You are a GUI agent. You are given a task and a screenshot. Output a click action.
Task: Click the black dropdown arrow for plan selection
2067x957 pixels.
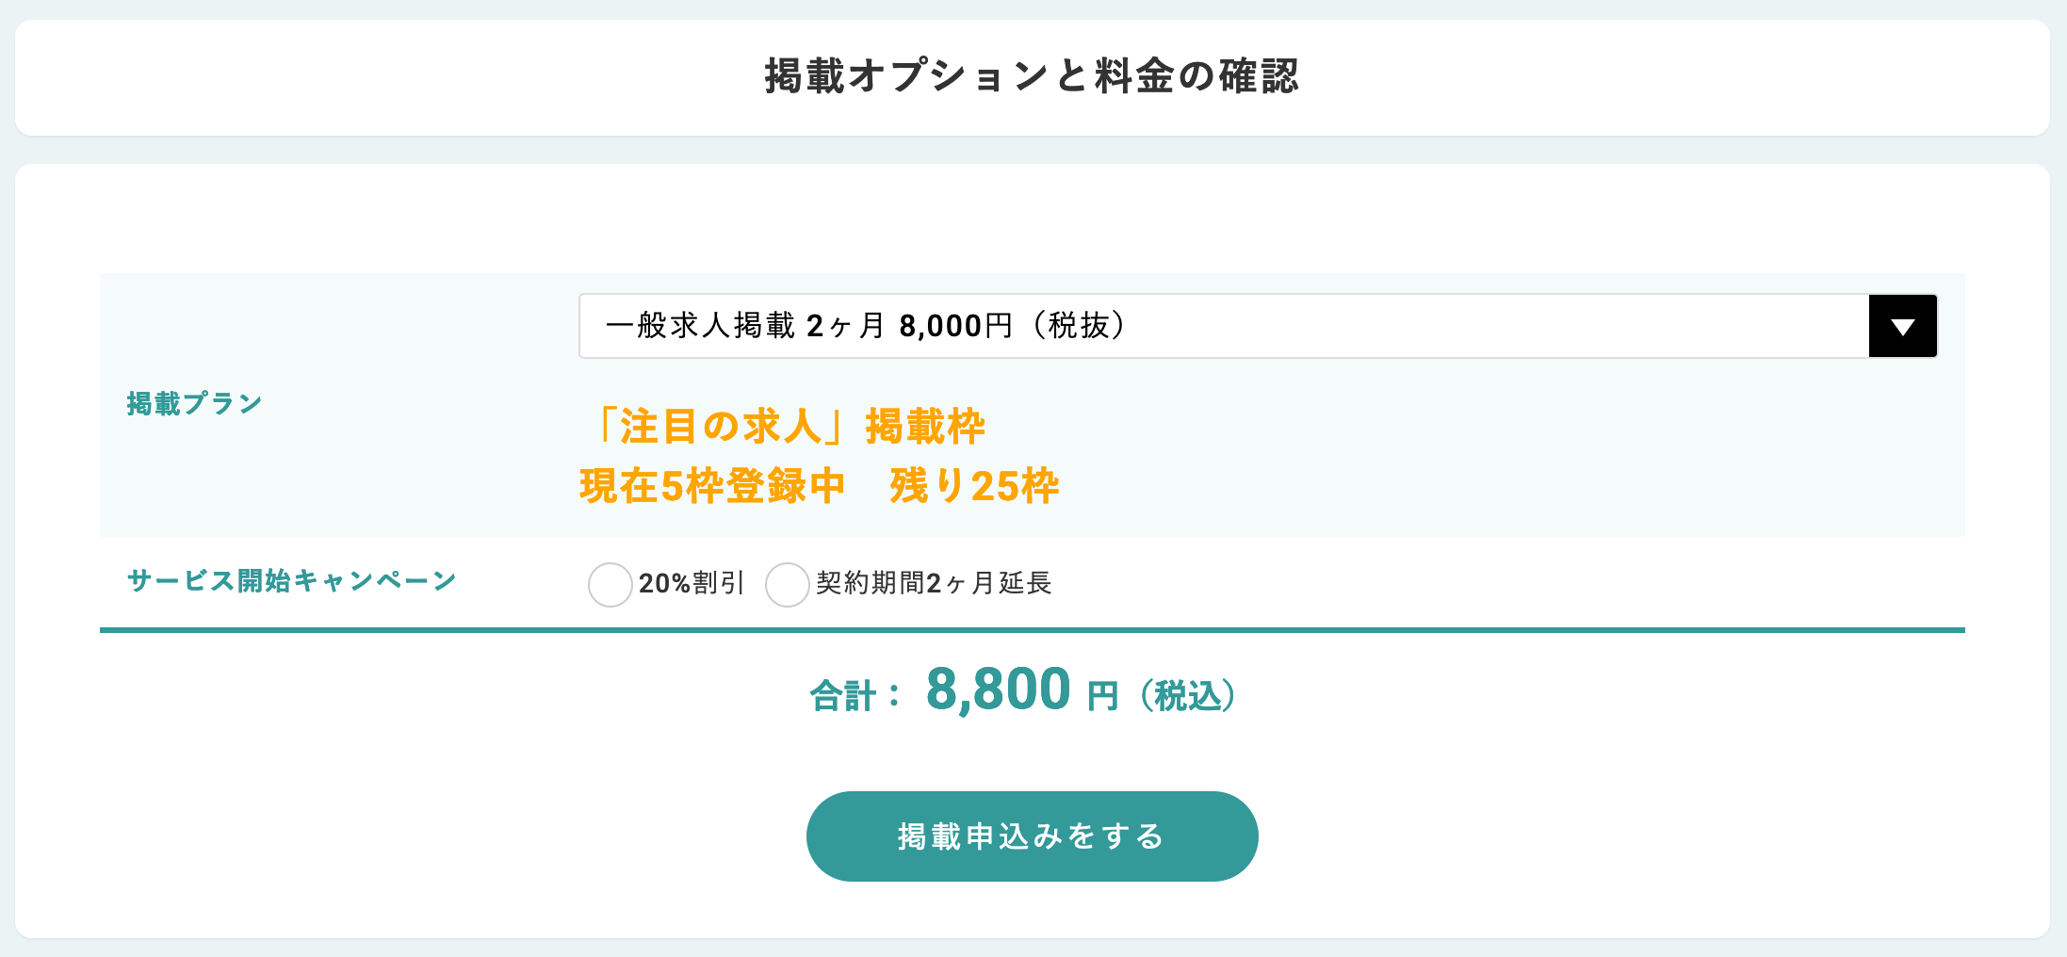pos(1902,326)
